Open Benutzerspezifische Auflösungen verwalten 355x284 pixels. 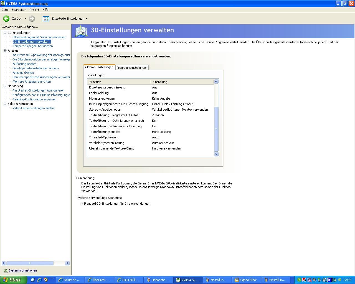(x=41, y=77)
